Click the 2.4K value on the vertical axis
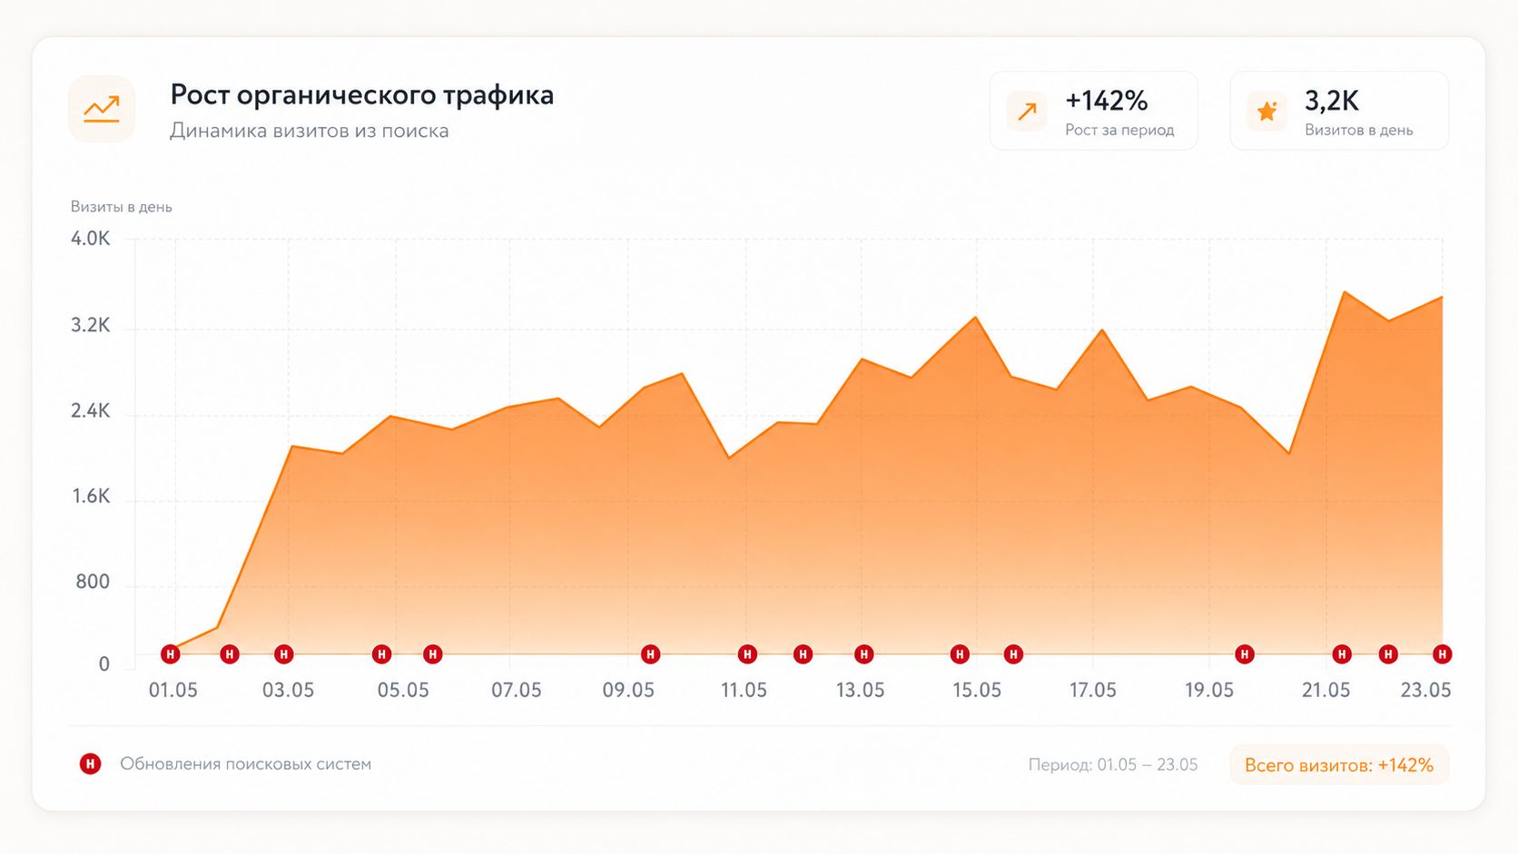Image resolution: width=1518 pixels, height=854 pixels. [91, 411]
